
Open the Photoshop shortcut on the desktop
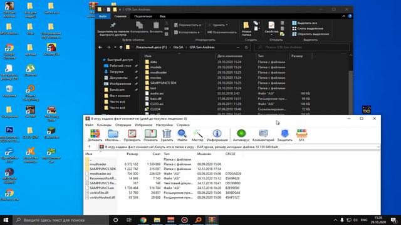click(9, 134)
